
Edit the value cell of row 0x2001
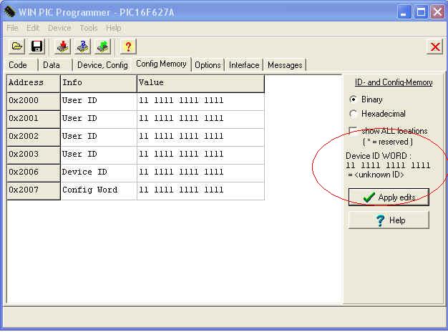pyautogui.click(x=200, y=119)
